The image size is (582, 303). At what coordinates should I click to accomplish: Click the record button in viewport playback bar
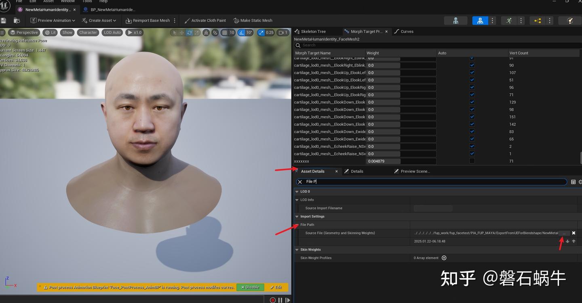coord(273,300)
